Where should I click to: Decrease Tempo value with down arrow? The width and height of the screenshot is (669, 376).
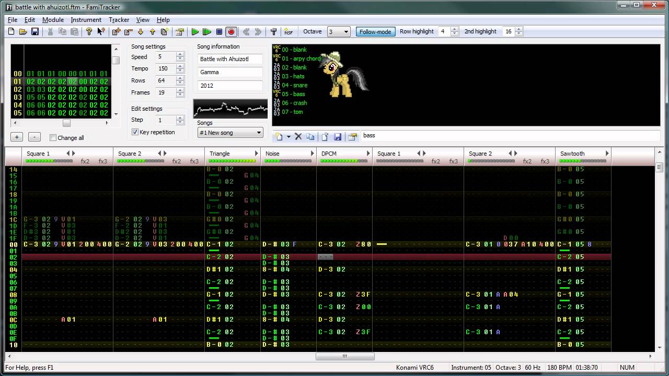(180, 70)
